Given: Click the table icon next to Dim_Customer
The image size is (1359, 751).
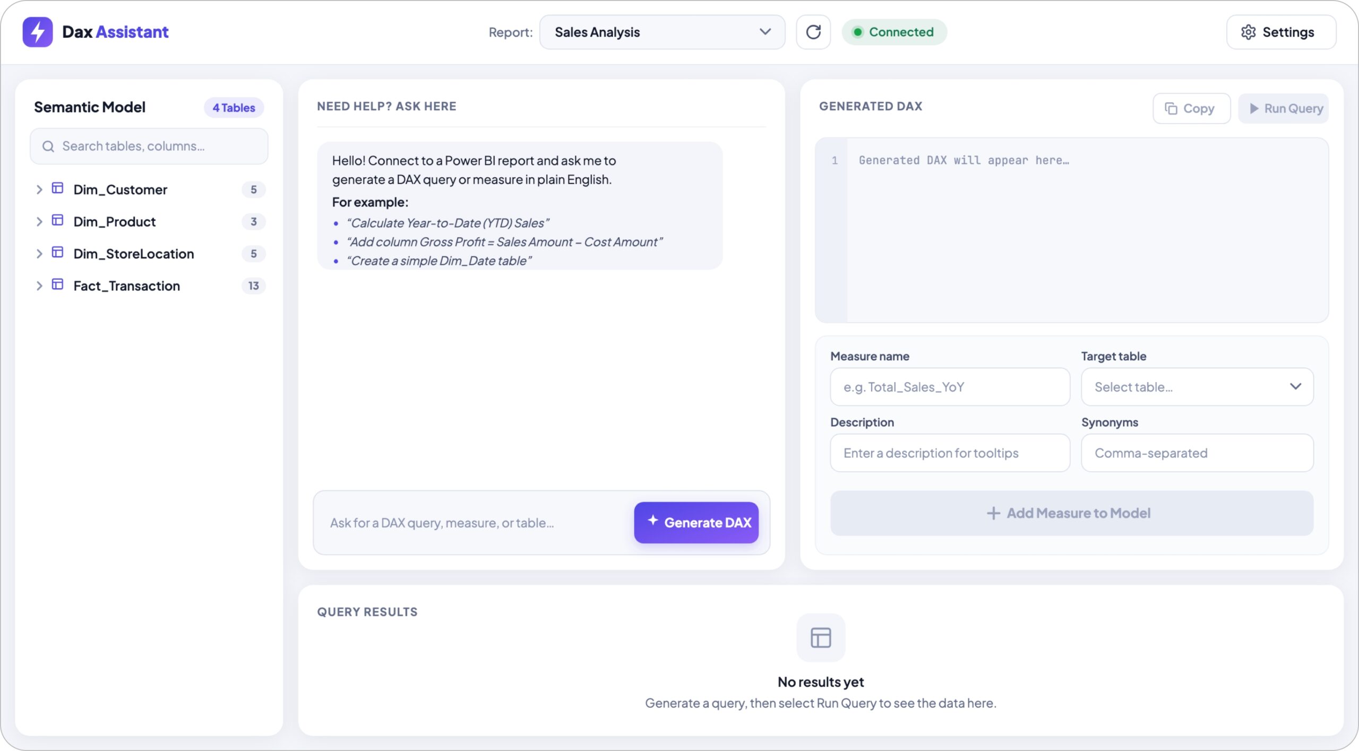Looking at the screenshot, I should pyautogui.click(x=57, y=188).
